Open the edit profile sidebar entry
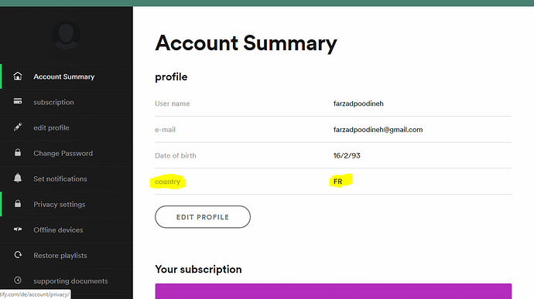Screen dimensions: 534x299 coord(67,127)
